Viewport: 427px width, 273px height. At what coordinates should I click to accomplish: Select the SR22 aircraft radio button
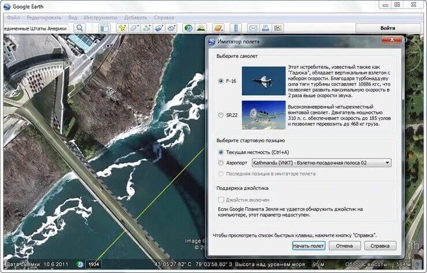(x=221, y=115)
